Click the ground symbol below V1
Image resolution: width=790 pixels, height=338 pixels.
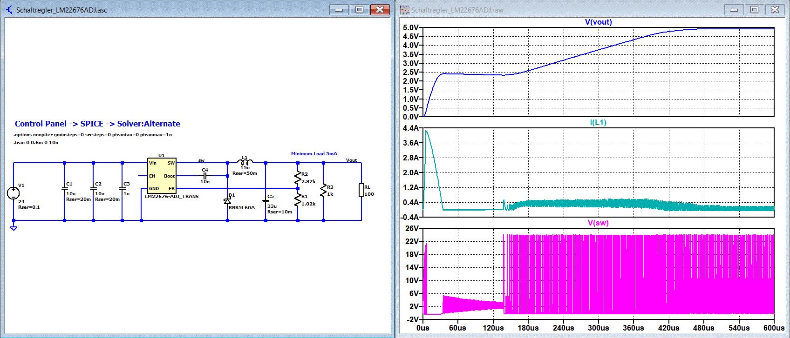(x=14, y=228)
